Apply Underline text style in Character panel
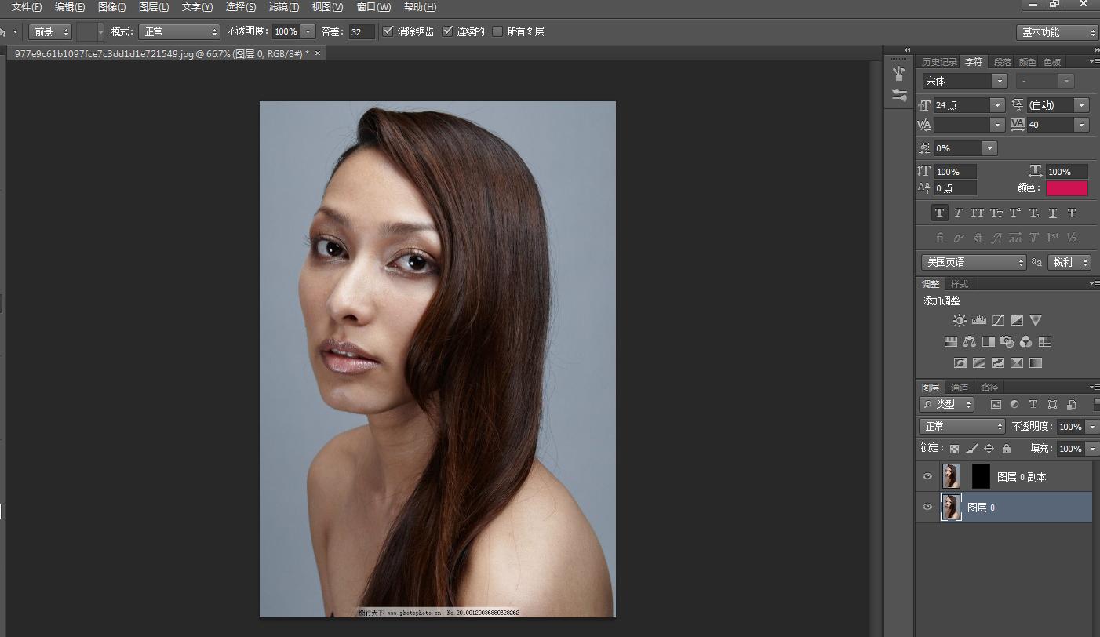Screen dimensions: 1100x637 pyautogui.click(x=1053, y=213)
